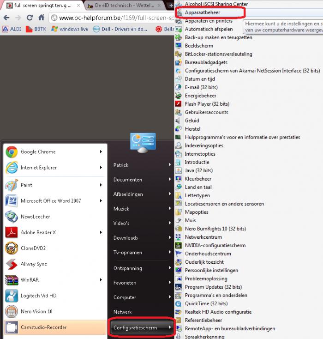Click the Gebruikersaccounts people icon
323x339 pixels.
pyautogui.click(x=178, y=112)
